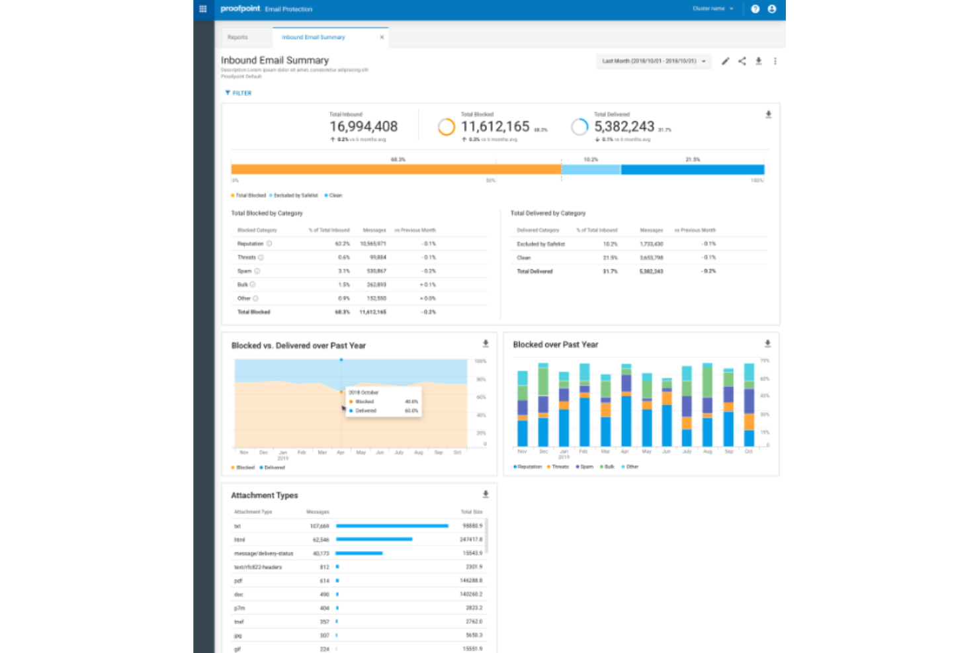Open the user account profile icon

(x=772, y=9)
